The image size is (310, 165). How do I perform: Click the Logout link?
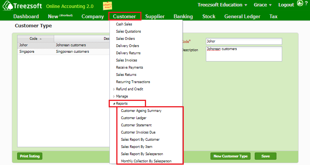point(286,5)
